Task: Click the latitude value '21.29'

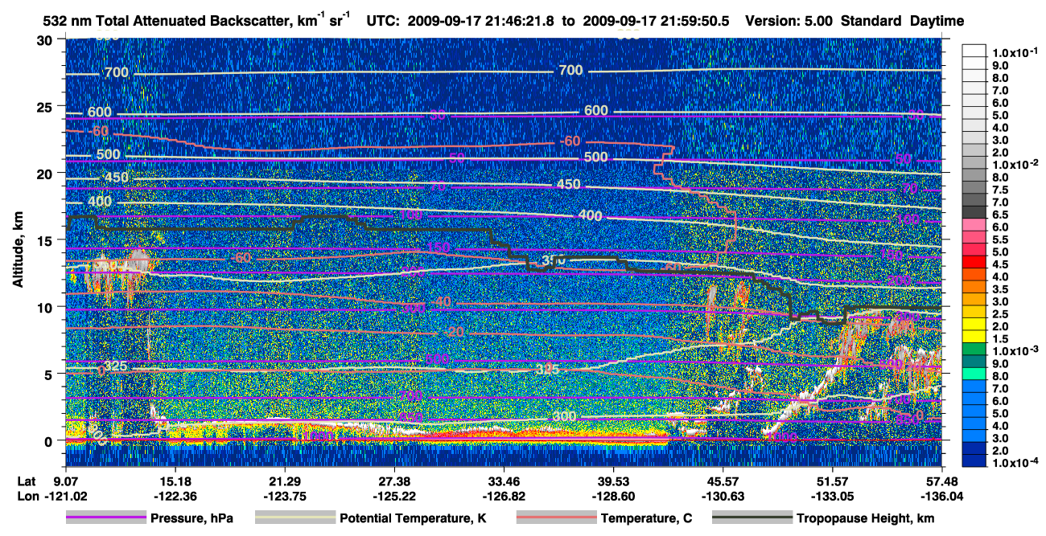Action: tap(285, 481)
